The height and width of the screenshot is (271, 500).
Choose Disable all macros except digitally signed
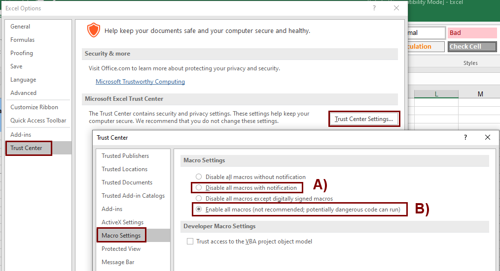pyautogui.click(x=199, y=199)
